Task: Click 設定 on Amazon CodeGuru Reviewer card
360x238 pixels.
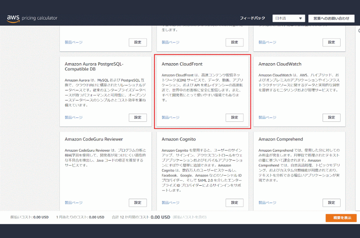Action: point(138,203)
